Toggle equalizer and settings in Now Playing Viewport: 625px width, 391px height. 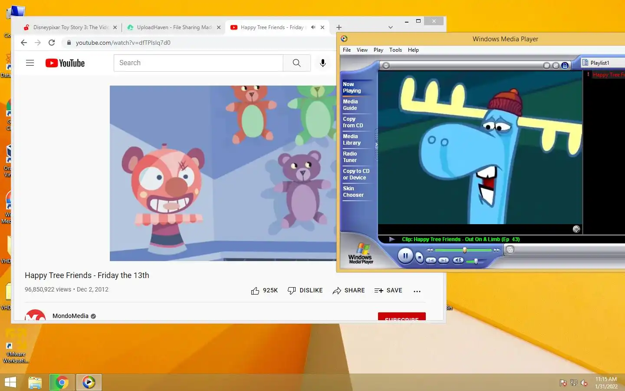coord(556,66)
